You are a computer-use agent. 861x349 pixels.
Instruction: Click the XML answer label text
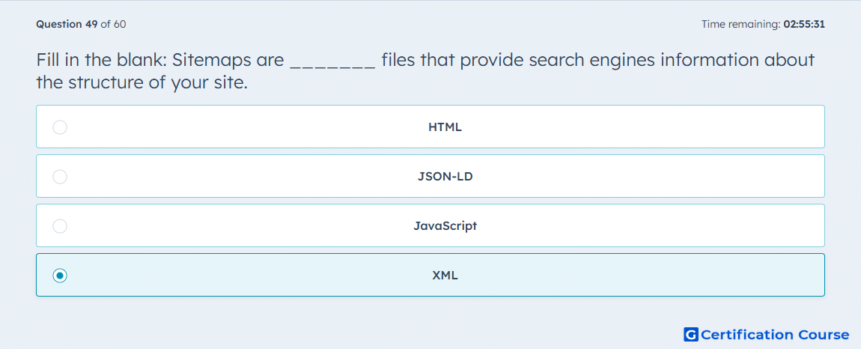[445, 276]
